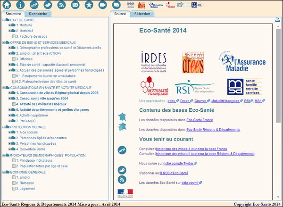
Task: Click the small IRDES logo in toolbar
Action: point(131,5)
